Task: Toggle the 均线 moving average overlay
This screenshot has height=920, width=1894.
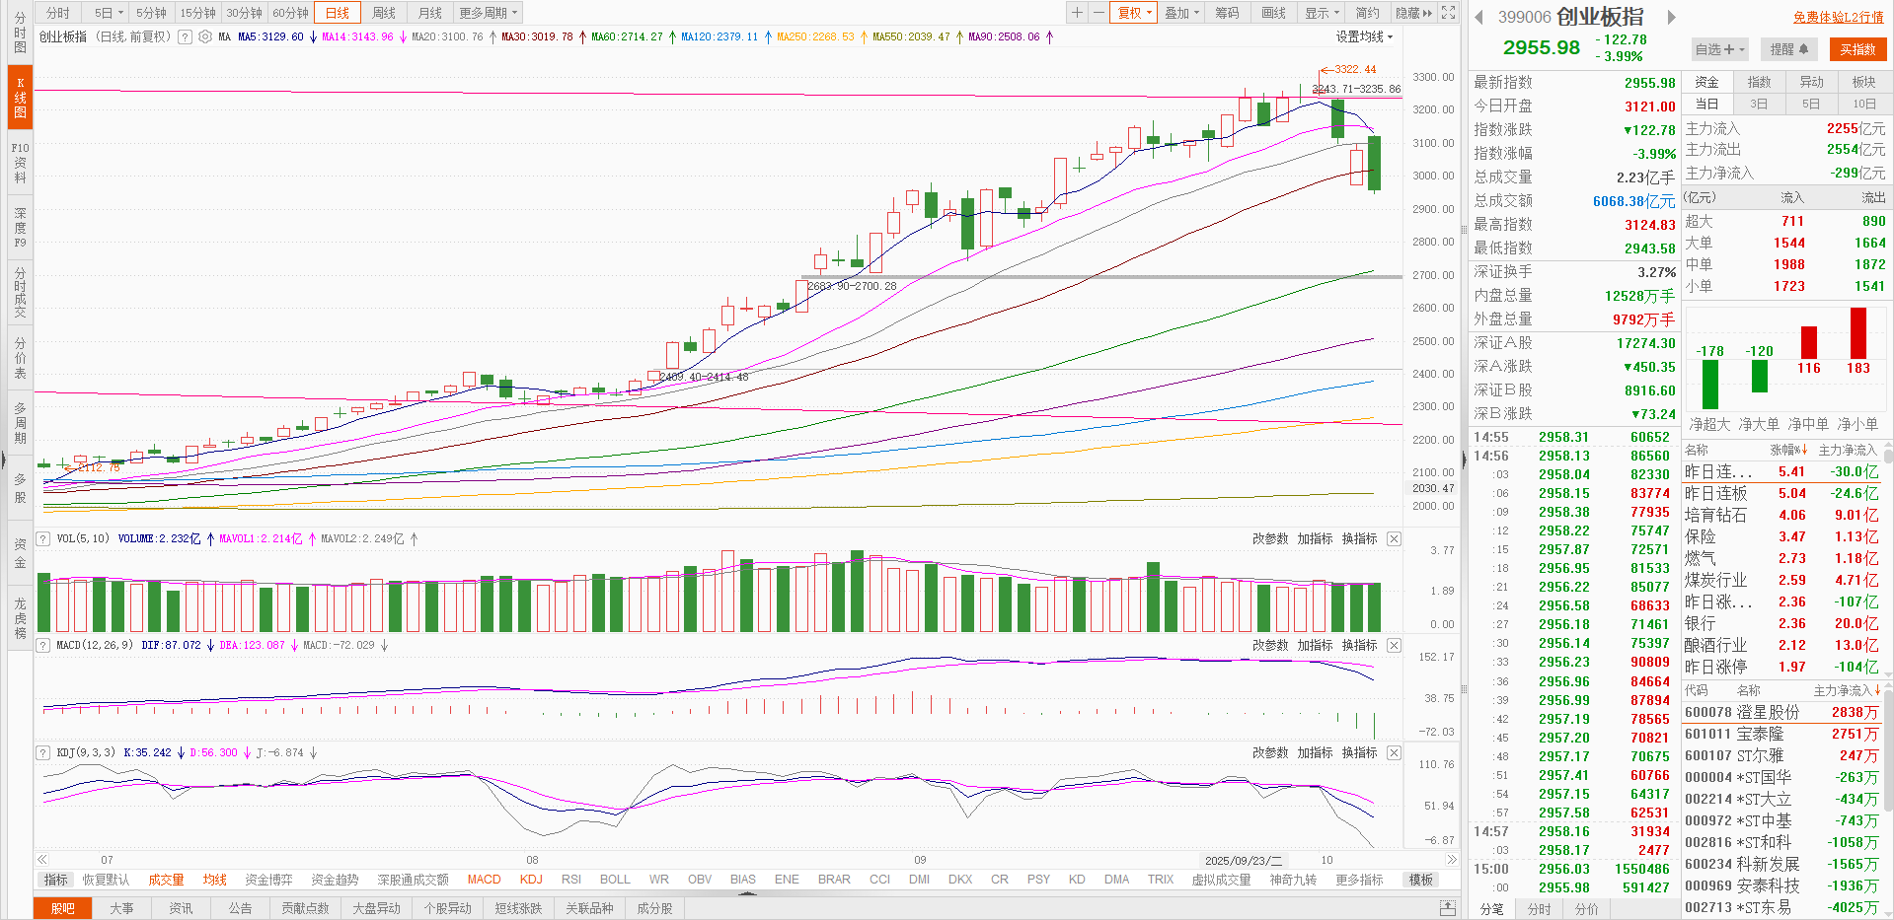Action: (214, 880)
